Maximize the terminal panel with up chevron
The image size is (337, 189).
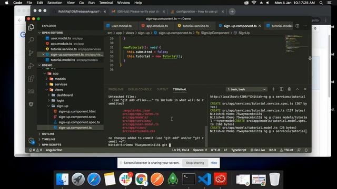[297, 89]
